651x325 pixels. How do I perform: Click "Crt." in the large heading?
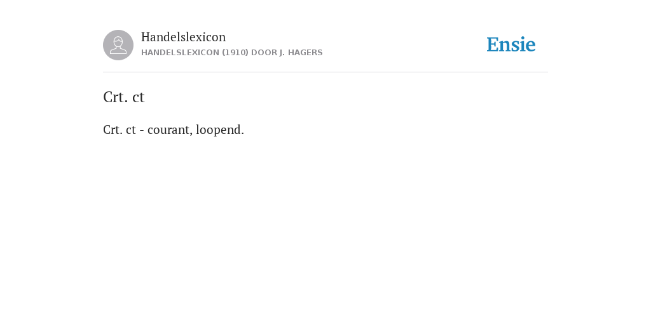116,97
